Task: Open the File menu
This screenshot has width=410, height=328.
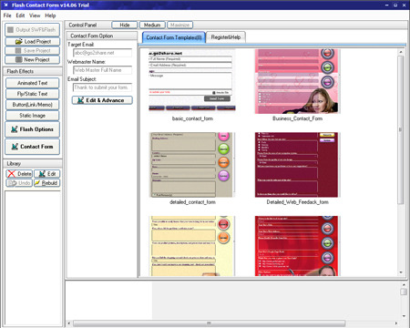Action: [x=7, y=15]
